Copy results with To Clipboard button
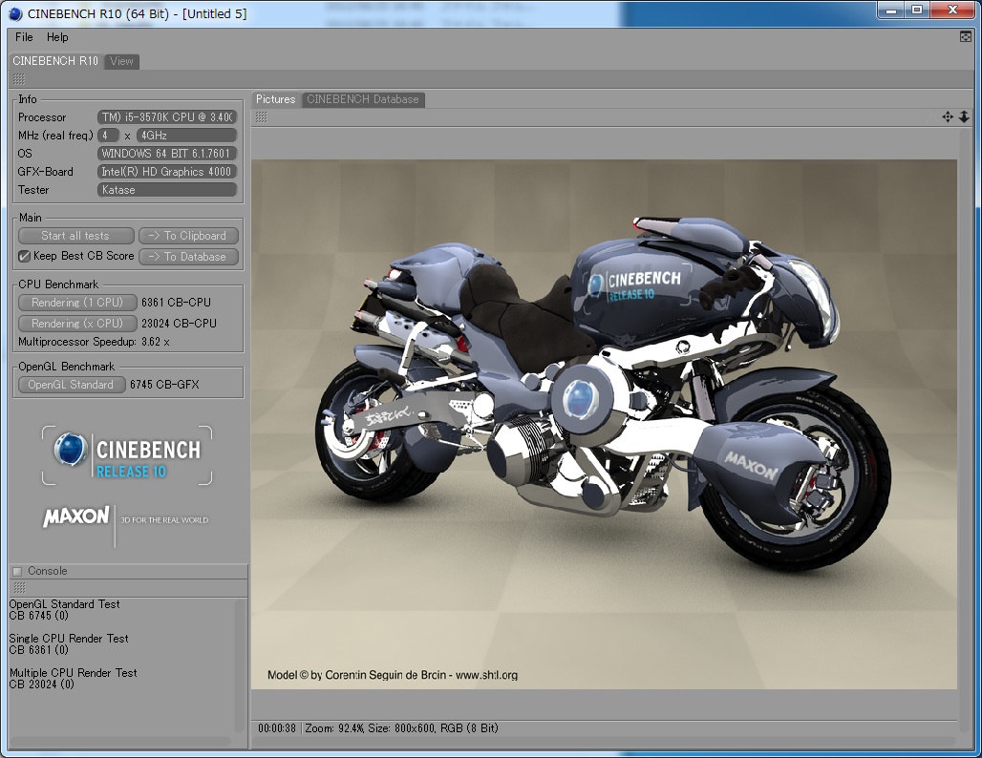Viewport: 982px width, 758px height. [188, 236]
